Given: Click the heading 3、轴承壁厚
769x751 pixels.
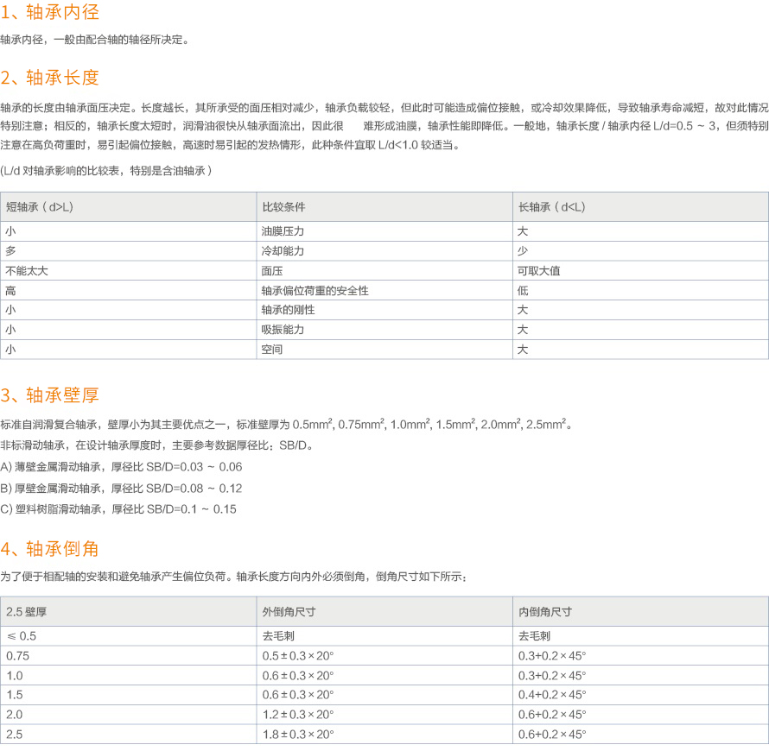Looking at the screenshot, I should (50, 394).
